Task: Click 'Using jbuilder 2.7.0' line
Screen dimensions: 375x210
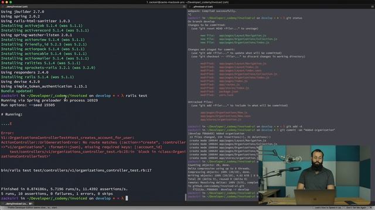Action: click(x=22, y=12)
